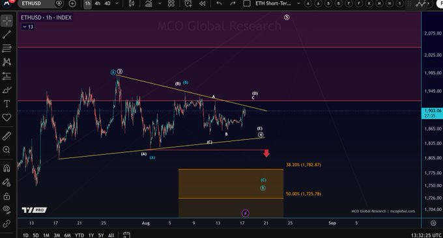443x238 pixels.
Task: Switch to the 4h interval
Action: [98, 4]
